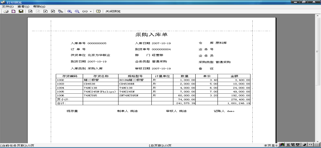This screenshot has width=321, height=148.
Task: Click the arrival number 0000000004
Action: tap(161, 49)
